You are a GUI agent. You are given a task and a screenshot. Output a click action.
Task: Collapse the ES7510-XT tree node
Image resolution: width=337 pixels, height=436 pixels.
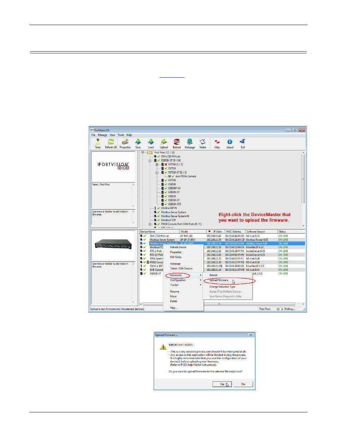[x=157, y=172]
